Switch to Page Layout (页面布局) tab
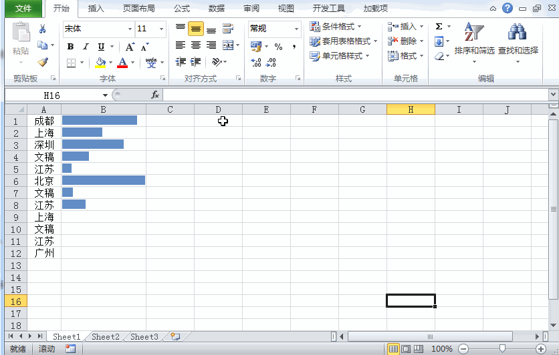559x355 pixels. pyautogui.click(x=139, y=8)
